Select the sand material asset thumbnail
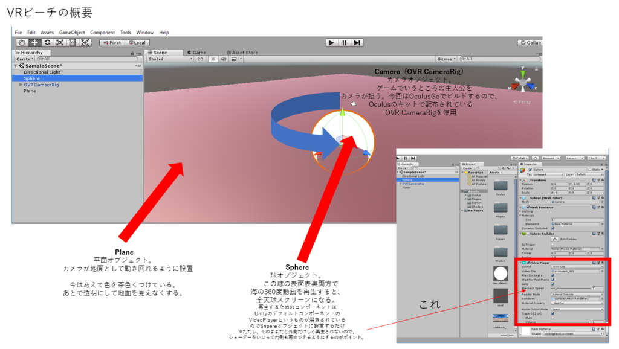This screenshot has width=619, height=349. tap(501, 296)
